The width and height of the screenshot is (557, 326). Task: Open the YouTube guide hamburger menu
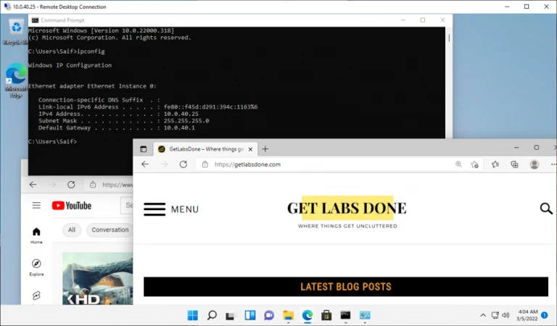click(x=36, y=206)
